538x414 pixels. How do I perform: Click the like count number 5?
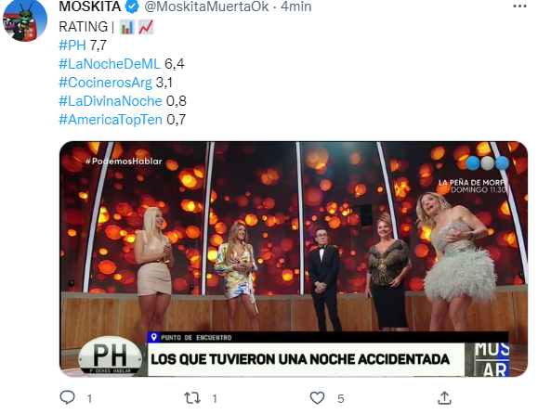(x=340, y=398)
